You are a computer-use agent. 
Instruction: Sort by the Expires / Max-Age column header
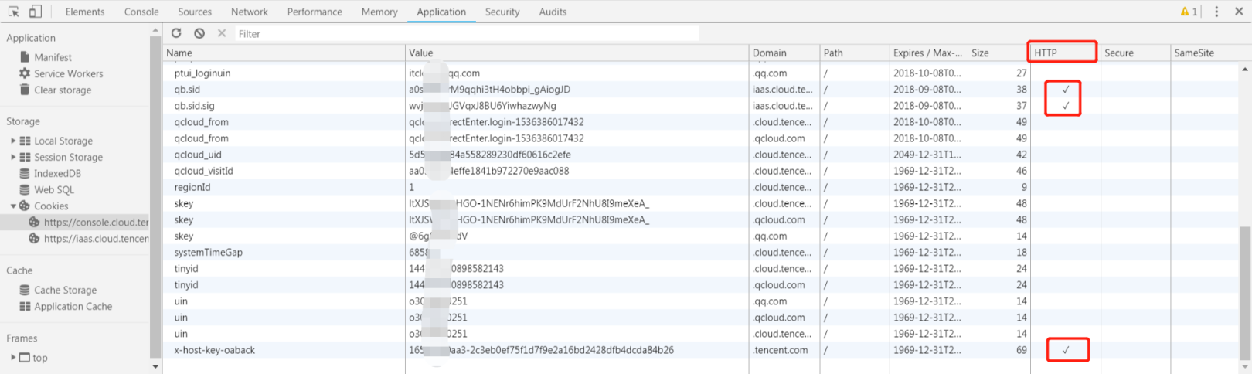click(x=929, y=53)
